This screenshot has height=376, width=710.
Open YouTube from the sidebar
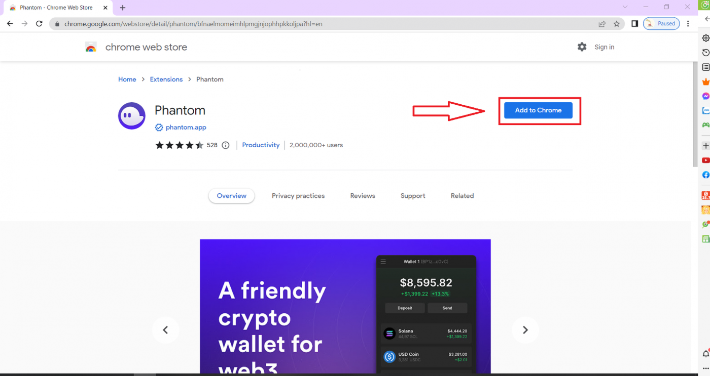point(705,160)
